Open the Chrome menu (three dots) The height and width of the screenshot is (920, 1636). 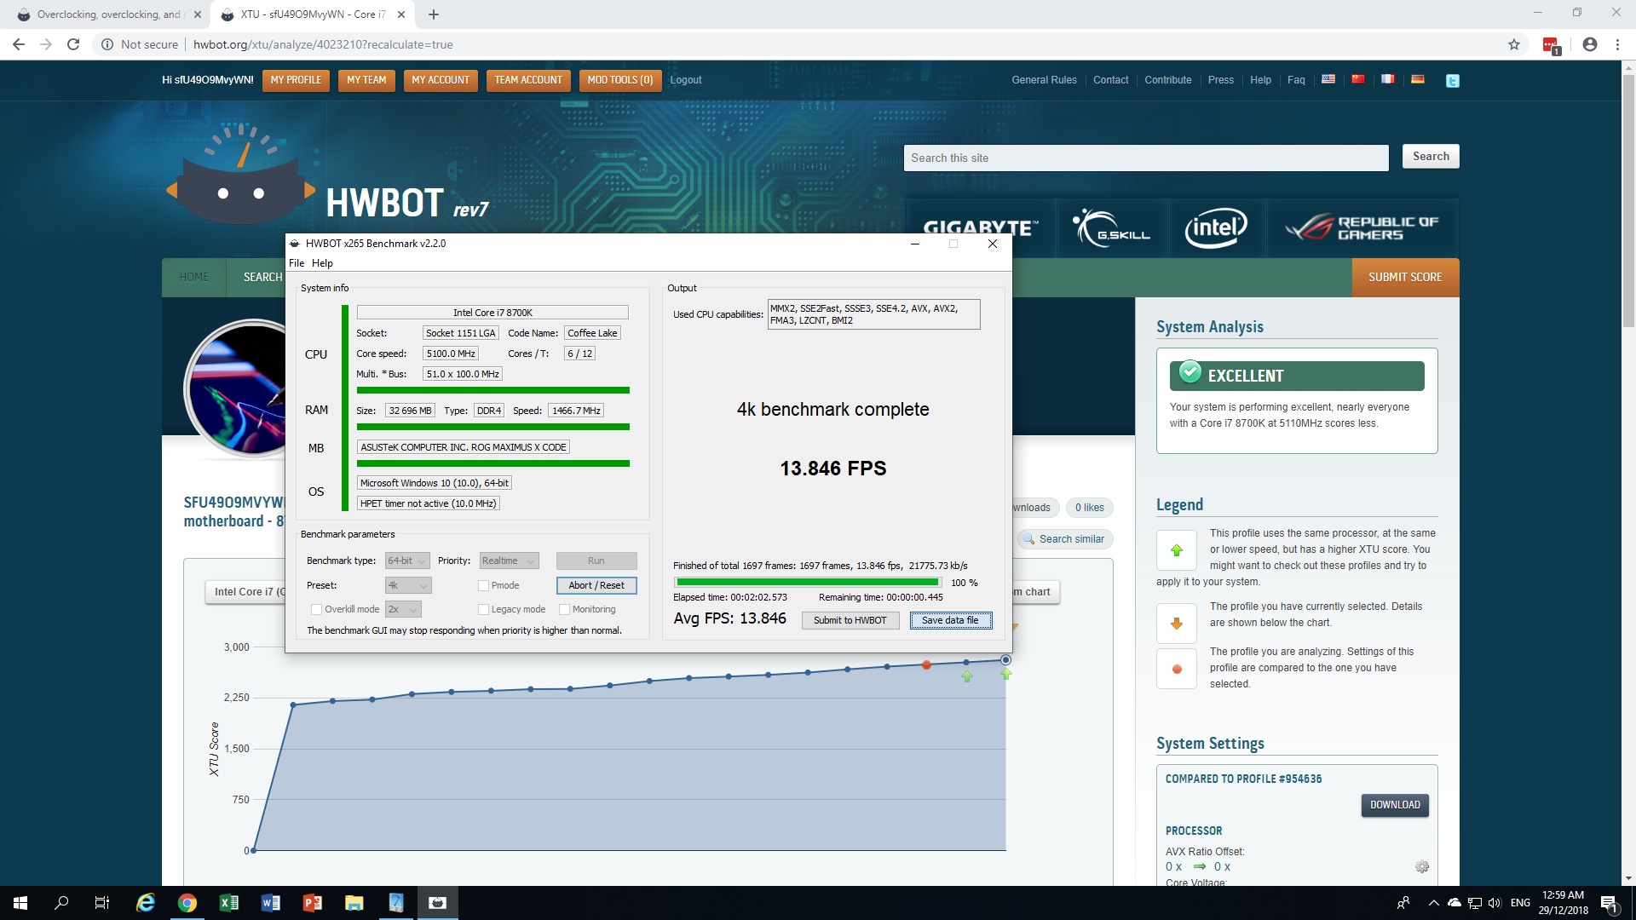click(x=1617, y=44)
